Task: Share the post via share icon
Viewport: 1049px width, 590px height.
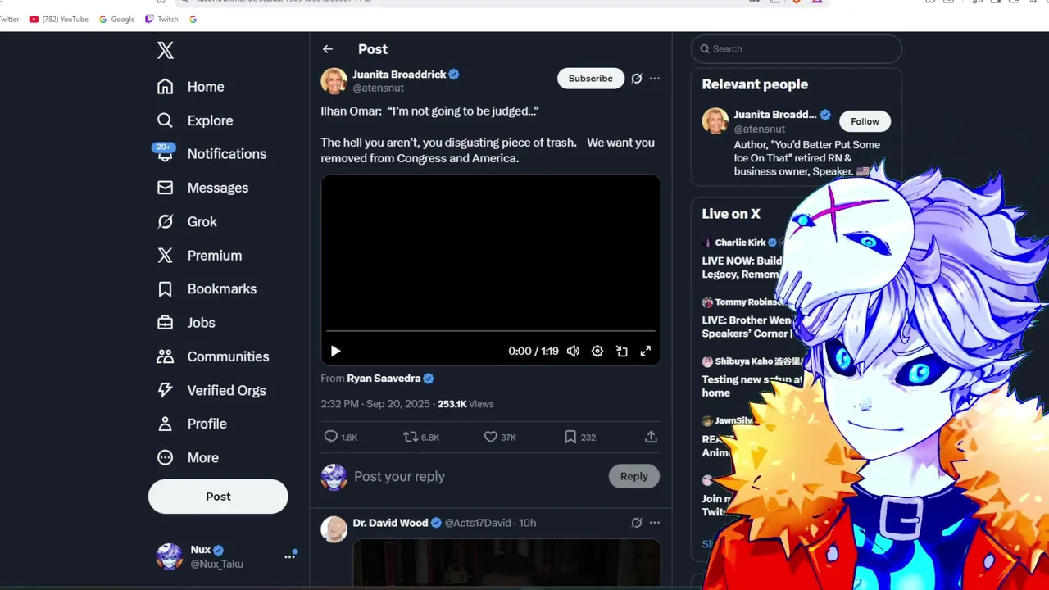Action: (x=651, y=438)
